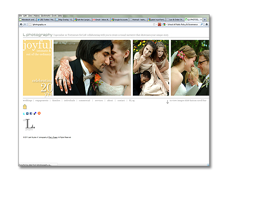Switch to the Twitter tab
Screen dimensions: 257x215
point(46,19)
